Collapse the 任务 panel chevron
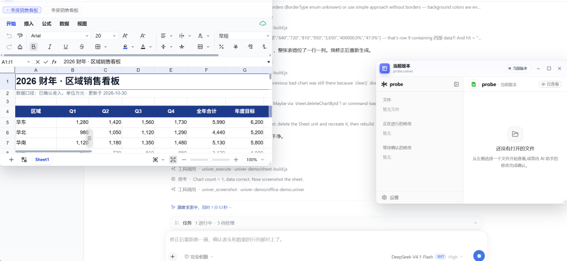The width and height of the screenshot is (567, 261). coord(476,223)
